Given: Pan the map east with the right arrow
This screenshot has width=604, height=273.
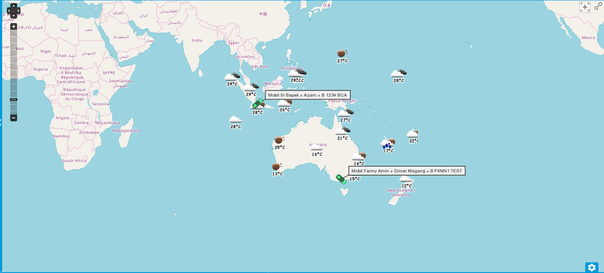Looking at the screenshot, I should 19,10.
